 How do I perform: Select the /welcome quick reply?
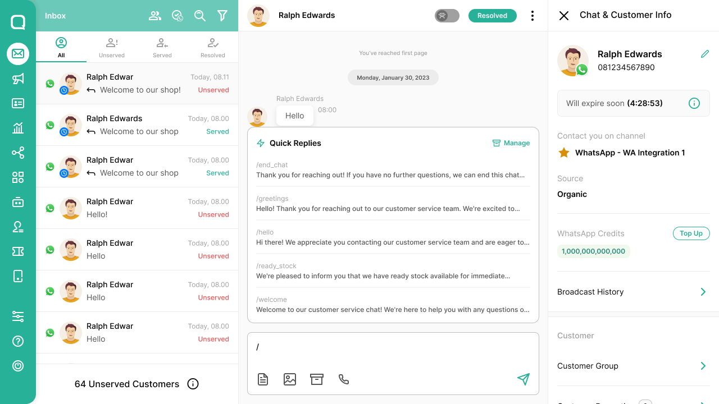393,304
